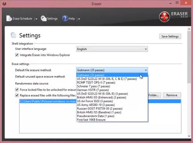Screen dimensions: 193x143
Task: Click the Erase Schedule document icon
Action: click(9, 18)
